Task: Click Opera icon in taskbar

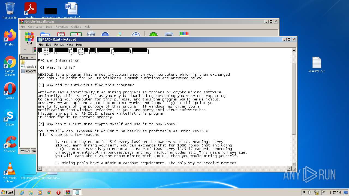Action: [58, 192]
